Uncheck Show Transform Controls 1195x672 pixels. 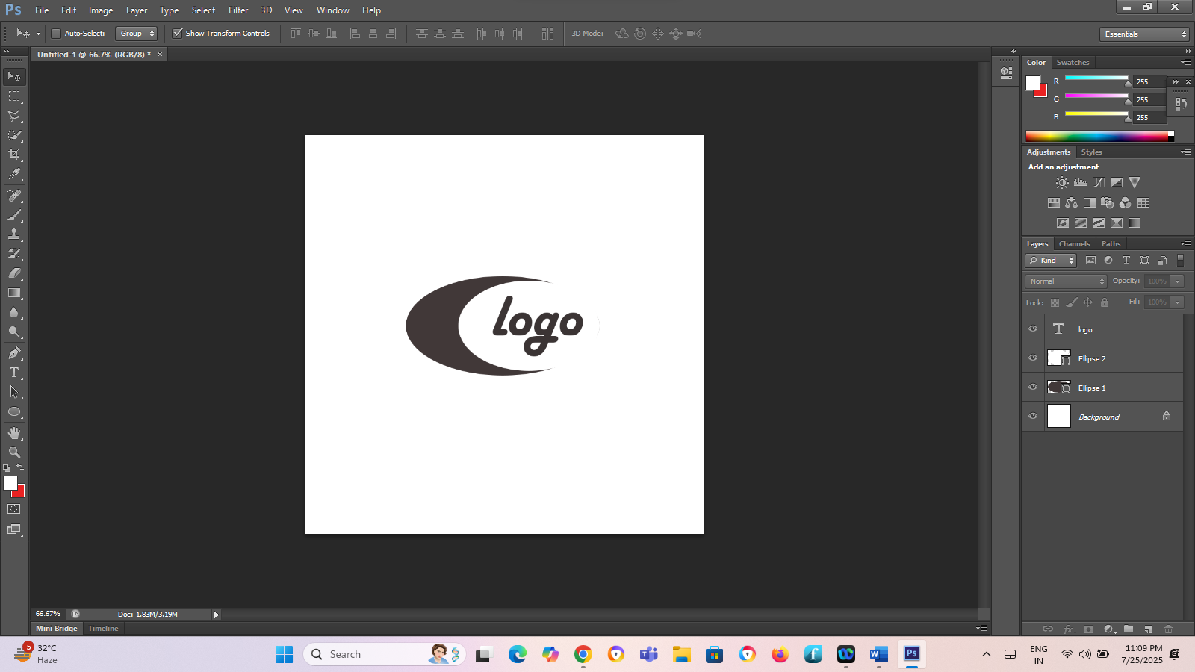click(x=178, y=33)
